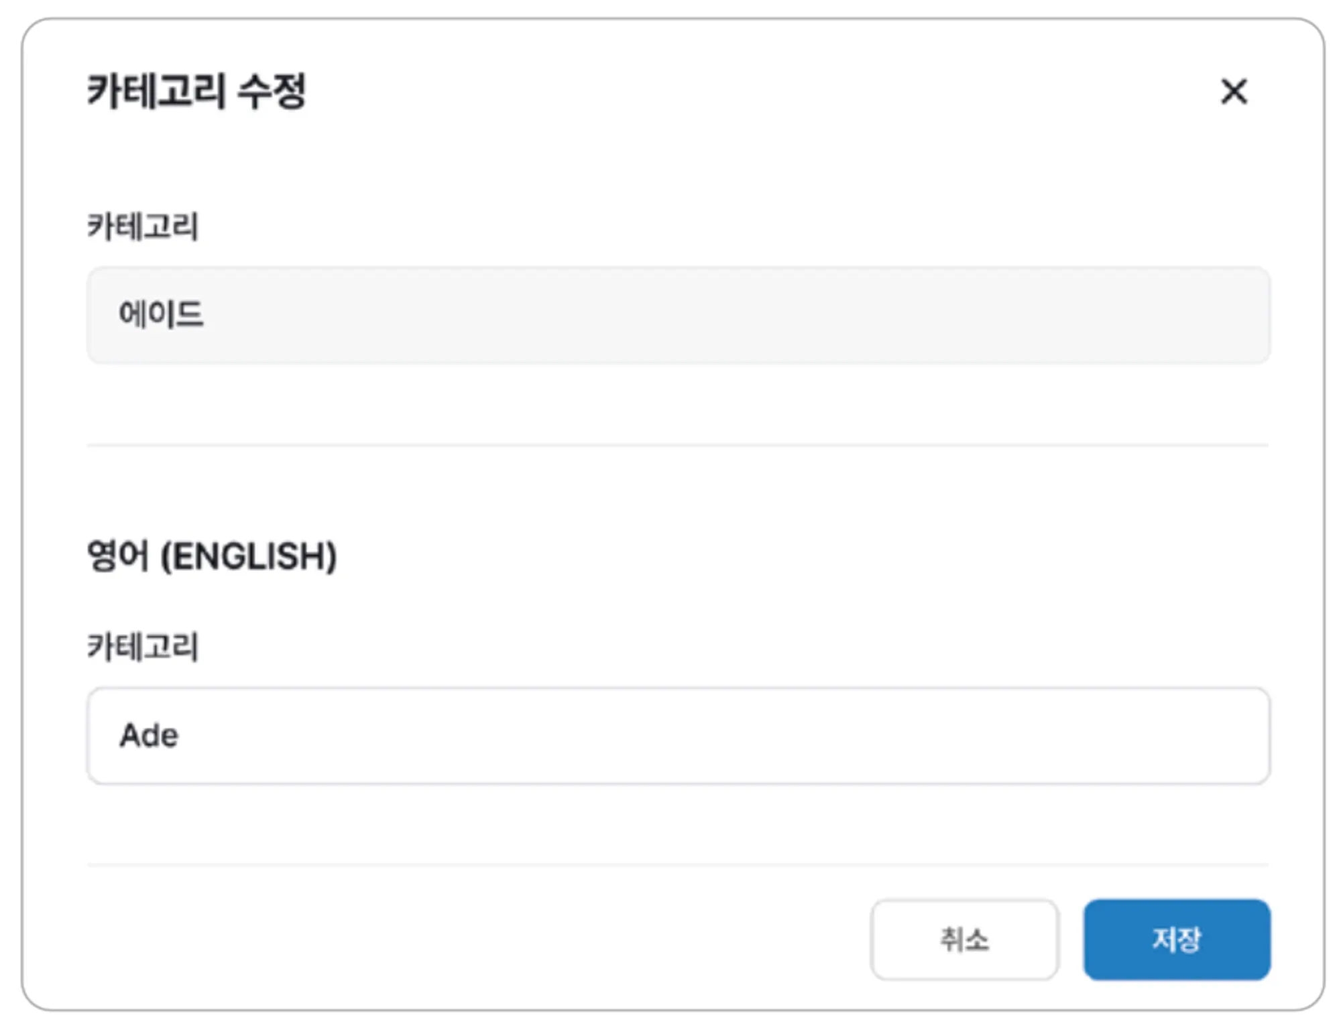Click the disabled 에이드 category field
1341x1034 pixels.
(677, 315)
